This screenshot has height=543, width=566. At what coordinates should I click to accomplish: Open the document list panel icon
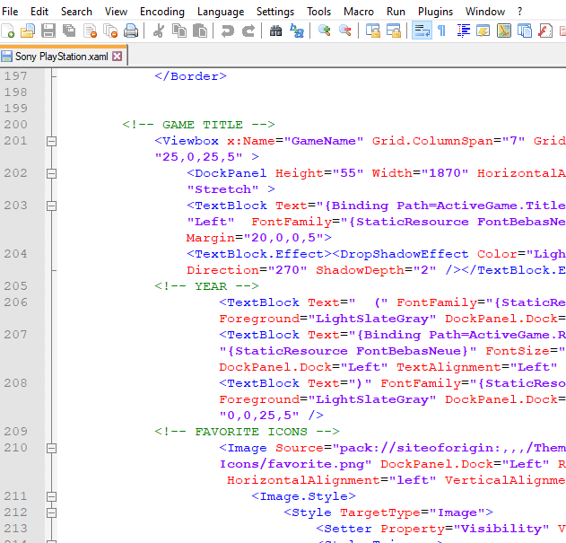(x=525, y=31)
